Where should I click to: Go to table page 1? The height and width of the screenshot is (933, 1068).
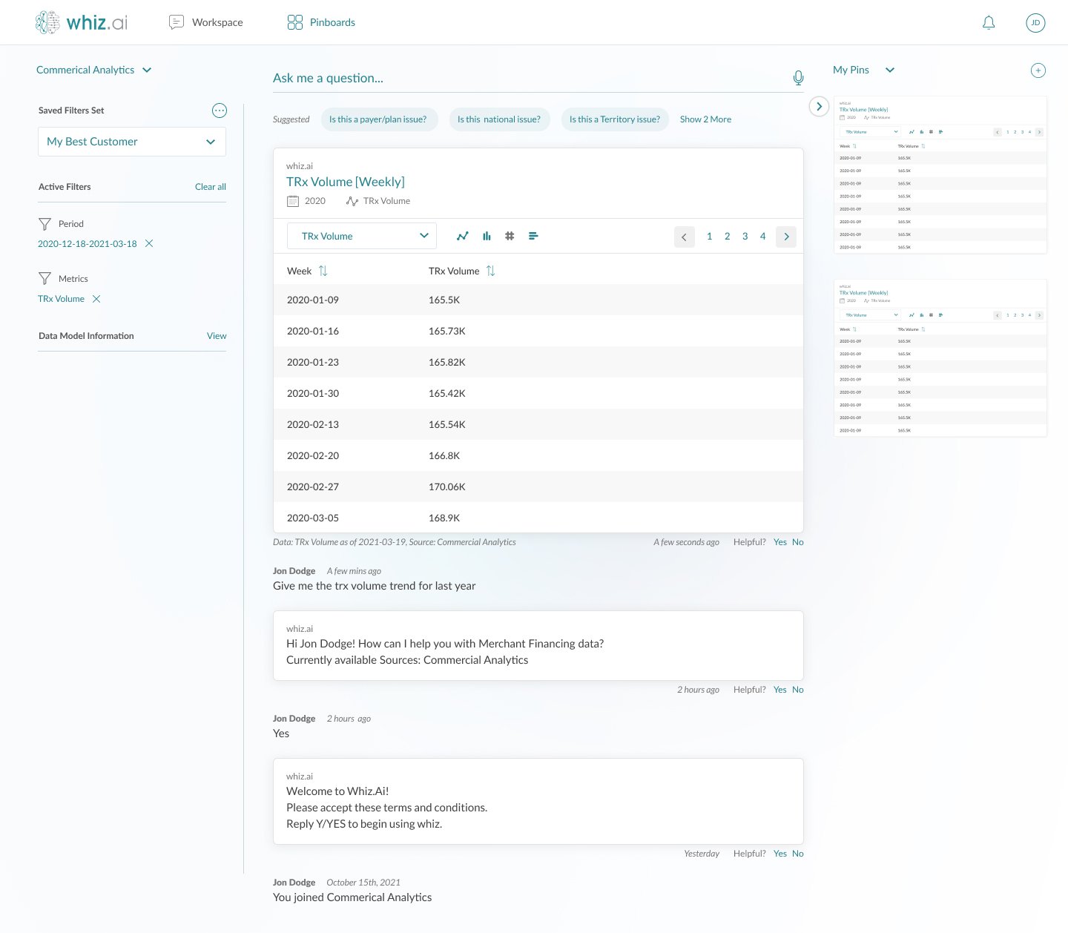(x=710, y=236)
